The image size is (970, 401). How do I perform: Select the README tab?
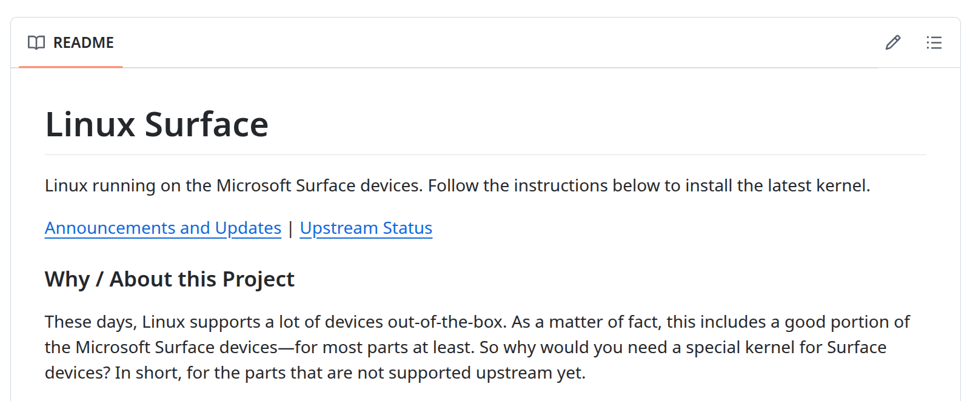pos(83,42)
